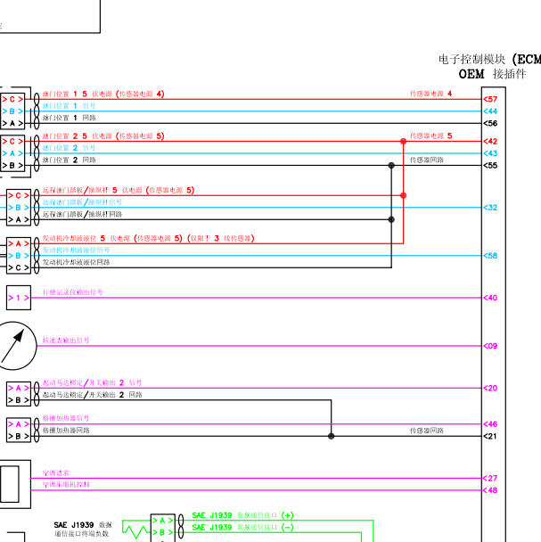This screenshot has width=541, height=542.
Task: Select ECM pin 56
Action: pyautogui.click(x=490, y=123)
